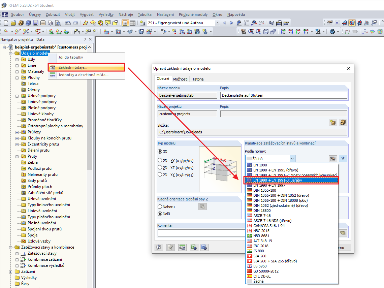
Task: Select 2D - XZ (ux/uz/φy) model type
Action: click(160, 167)
